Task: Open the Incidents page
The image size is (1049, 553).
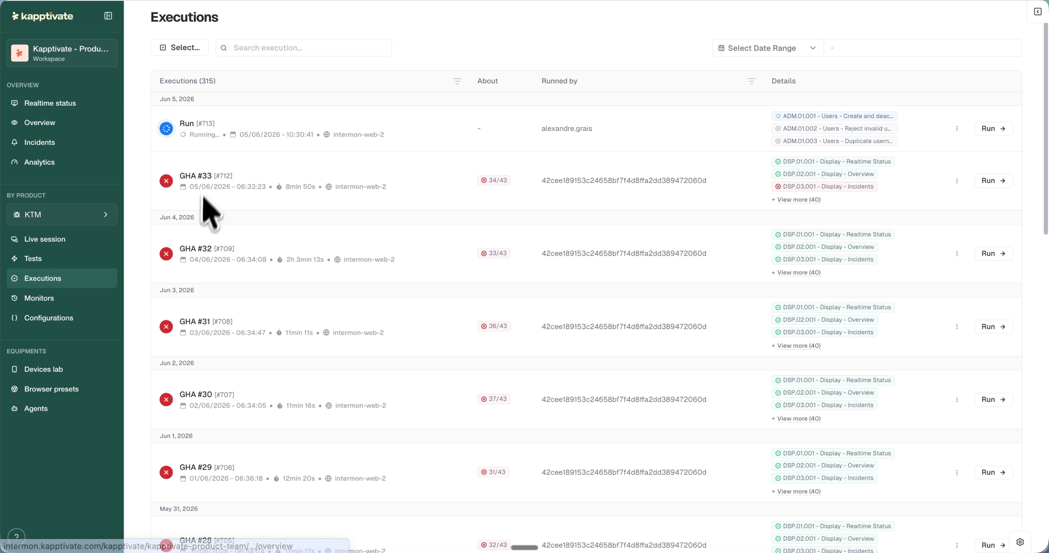Action: tap(62, 143)
